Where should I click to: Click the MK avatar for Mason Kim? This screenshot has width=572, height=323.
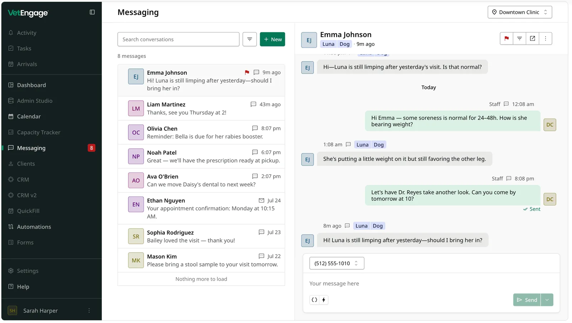(136, 260)
